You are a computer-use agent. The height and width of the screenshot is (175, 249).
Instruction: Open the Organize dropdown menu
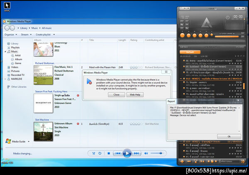click(11, 34)
